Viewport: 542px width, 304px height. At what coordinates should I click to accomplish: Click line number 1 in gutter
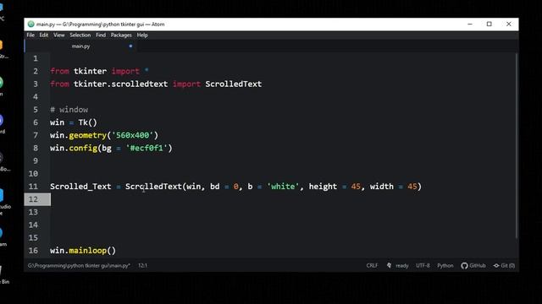tap(36, 58)
